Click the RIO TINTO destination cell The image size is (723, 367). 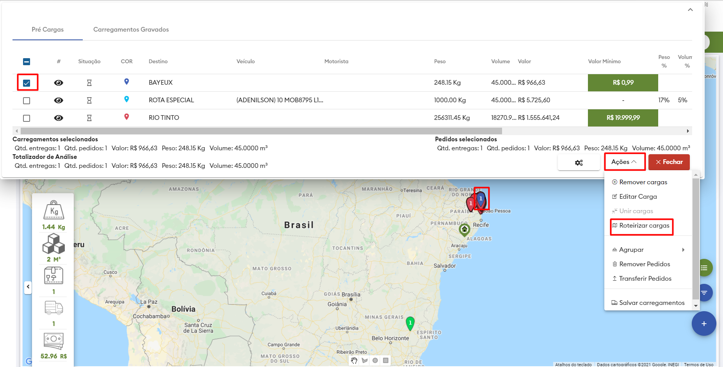pyautogui.click(x=164, y=118)
